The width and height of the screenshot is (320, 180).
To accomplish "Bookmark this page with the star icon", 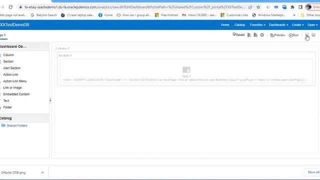I will click(x=258, y=7).
